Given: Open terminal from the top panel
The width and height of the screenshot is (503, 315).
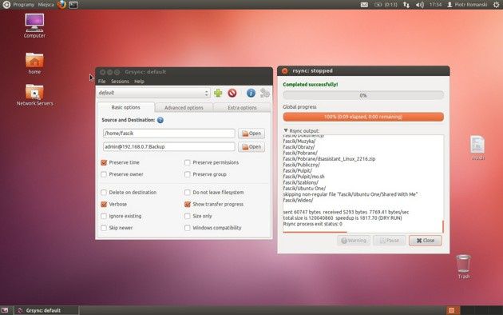Looking at the screenshot, I should coord(73,5).
